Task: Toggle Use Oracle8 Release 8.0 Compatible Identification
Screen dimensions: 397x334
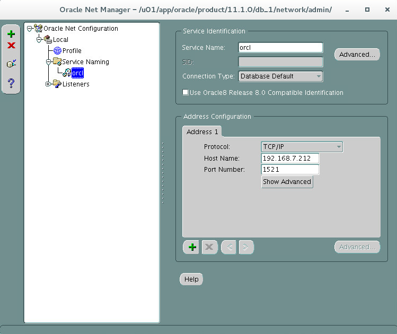Action: pyautogui.click(x=186, y=92)
